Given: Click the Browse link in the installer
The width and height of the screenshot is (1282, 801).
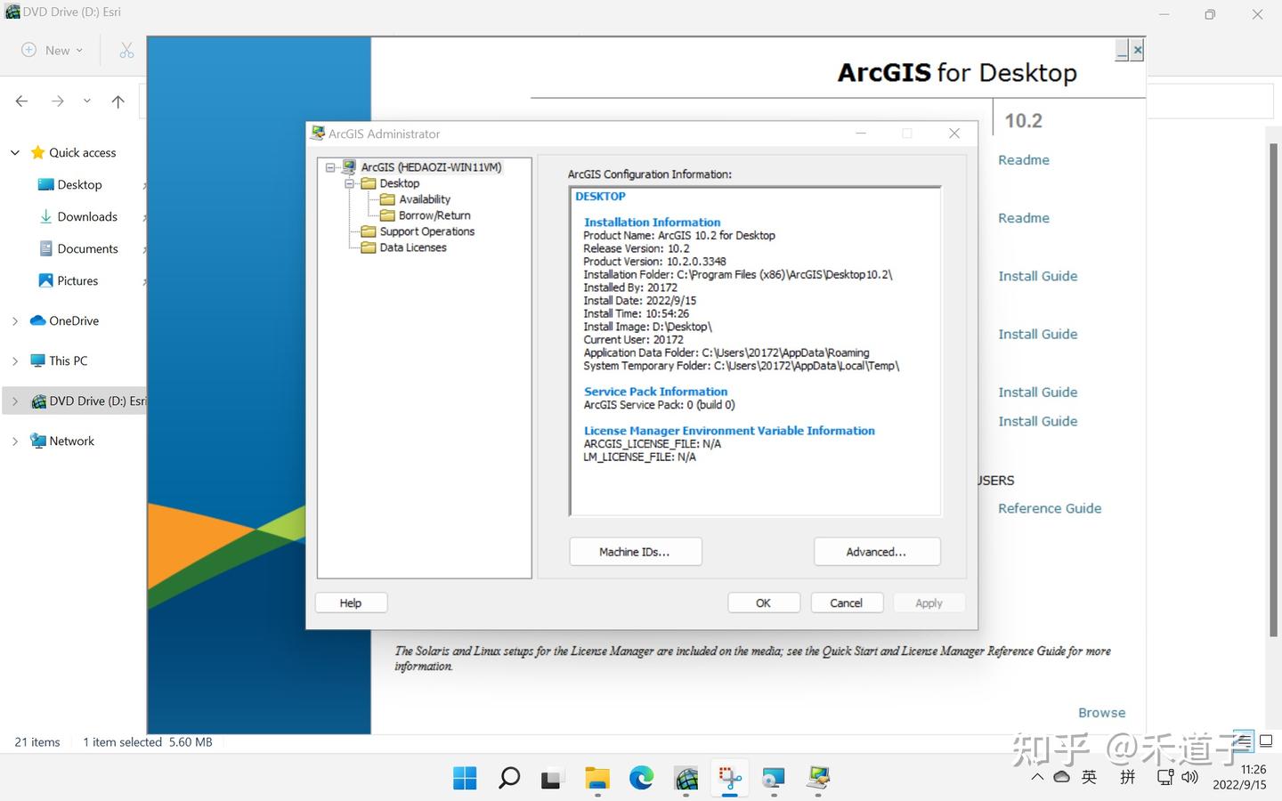Looking at the screenshot, I should tap(1101, 712).
